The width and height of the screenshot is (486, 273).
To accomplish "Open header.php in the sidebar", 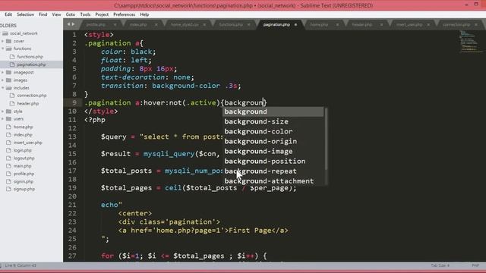I will 28,103.
